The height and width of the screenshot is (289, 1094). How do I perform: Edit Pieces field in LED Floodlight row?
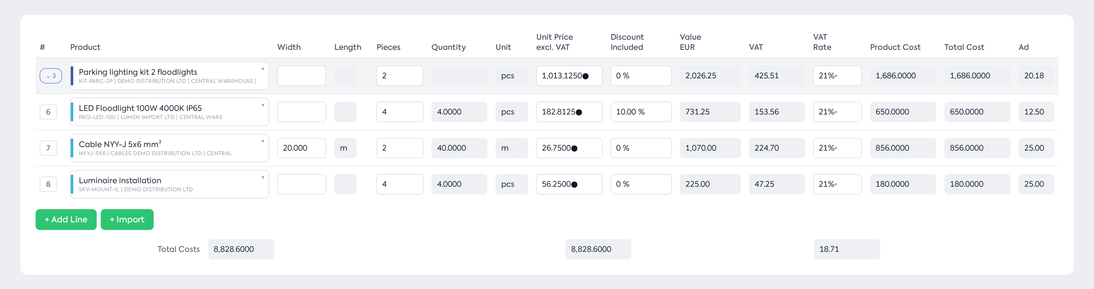point(400,112)
